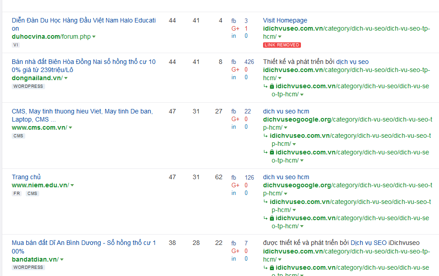This screenshot has width=439, height=276.
Task: Click the lock icon in the bandatdian row
Action: 272,267
